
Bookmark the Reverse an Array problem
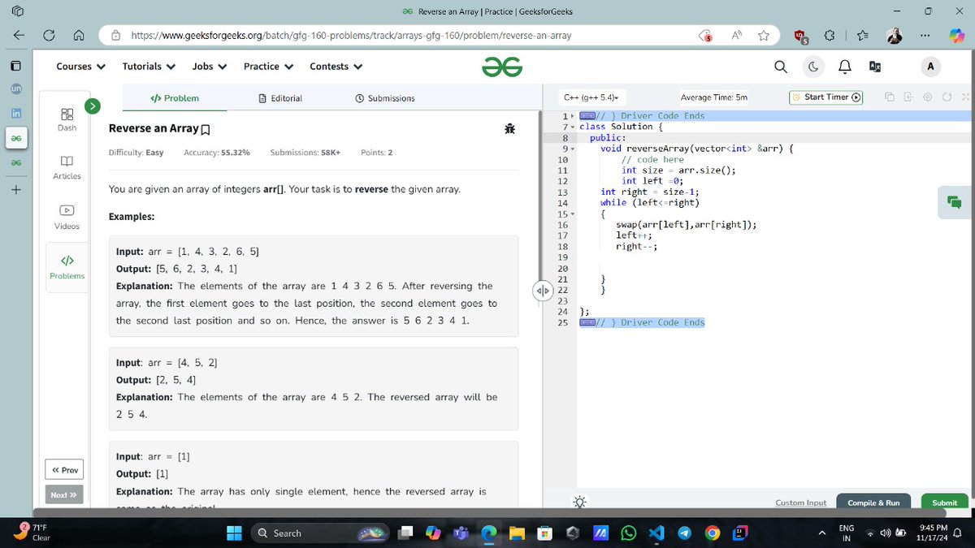tap(206, 129)
